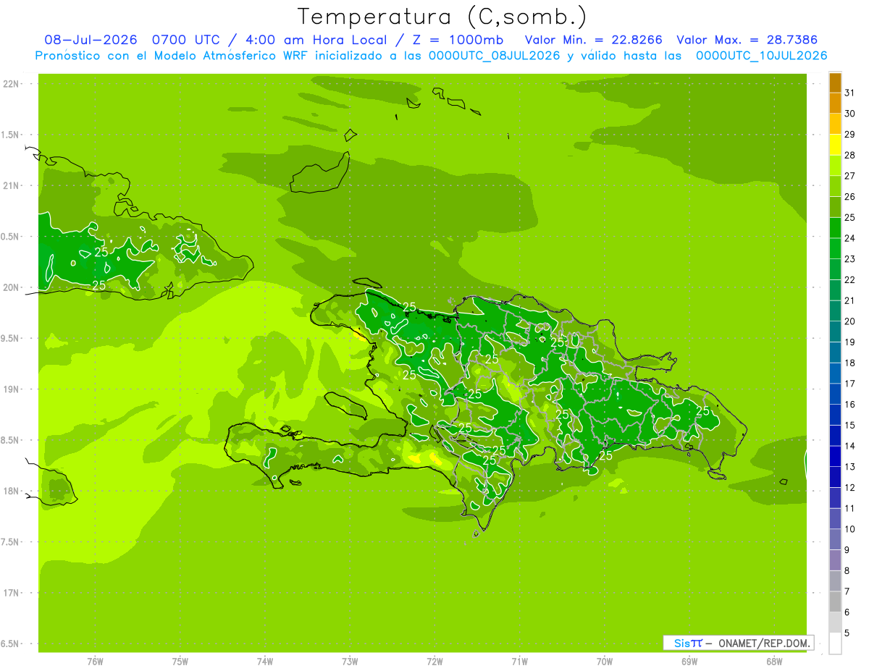Click the "76W" longitude axis label
869x671 pixels.
[95, 661]
